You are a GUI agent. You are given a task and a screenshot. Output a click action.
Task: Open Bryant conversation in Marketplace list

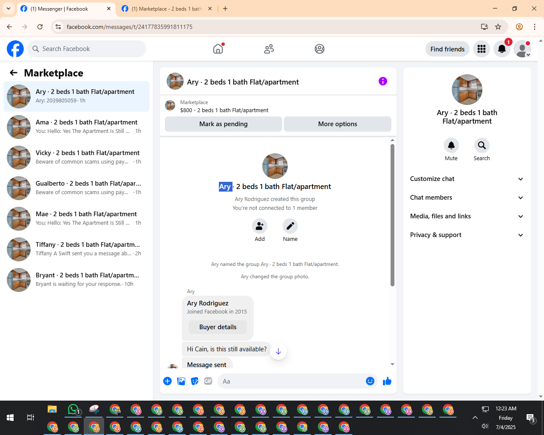coord(76,280)
